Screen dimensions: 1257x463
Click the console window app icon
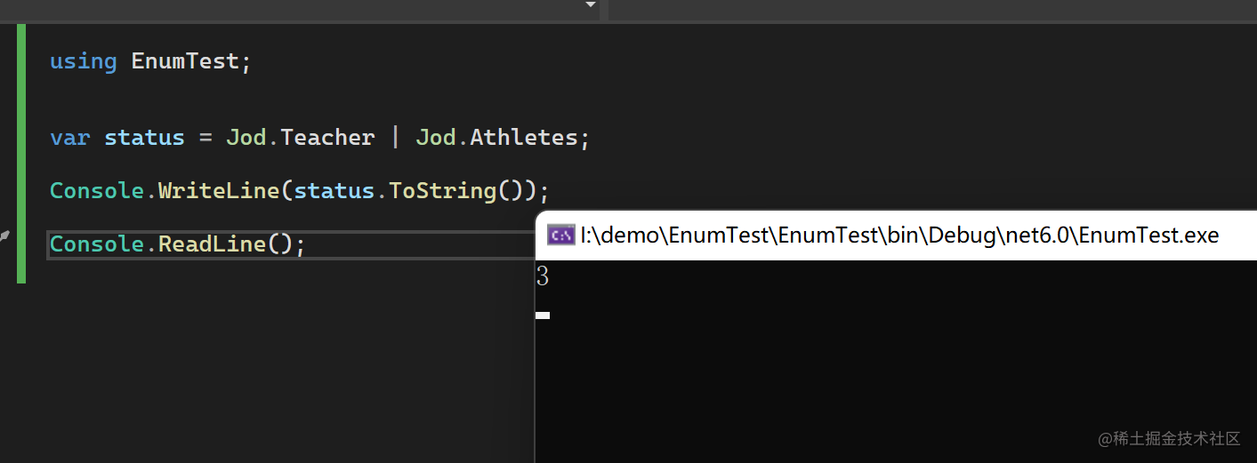pyautogui.click(x=560, y=235)
